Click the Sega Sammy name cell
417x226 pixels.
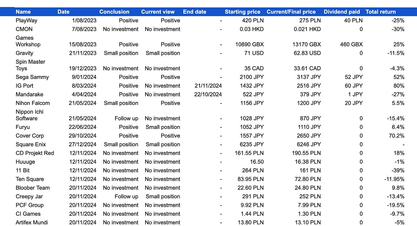point(32,77)
